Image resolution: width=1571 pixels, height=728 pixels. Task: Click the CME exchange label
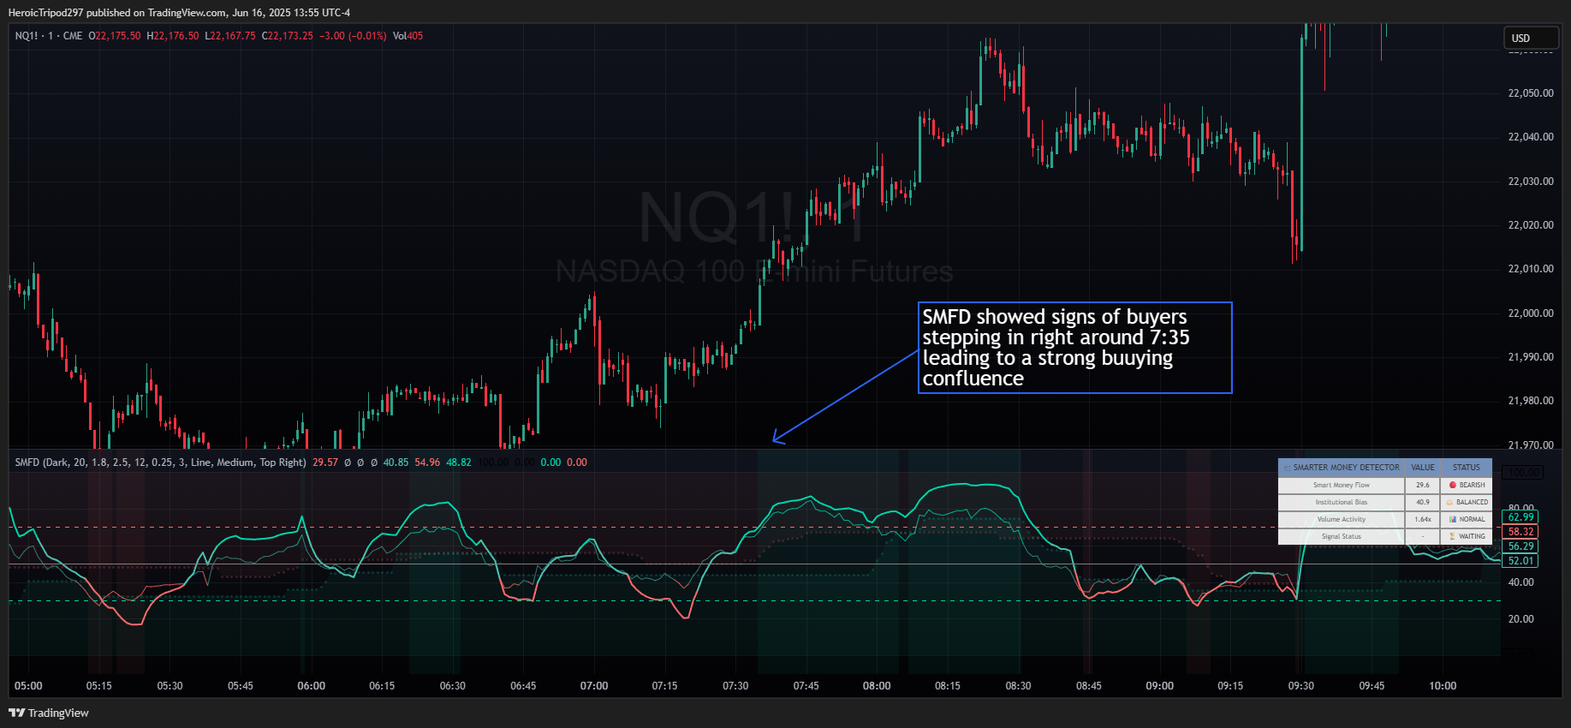73,36
